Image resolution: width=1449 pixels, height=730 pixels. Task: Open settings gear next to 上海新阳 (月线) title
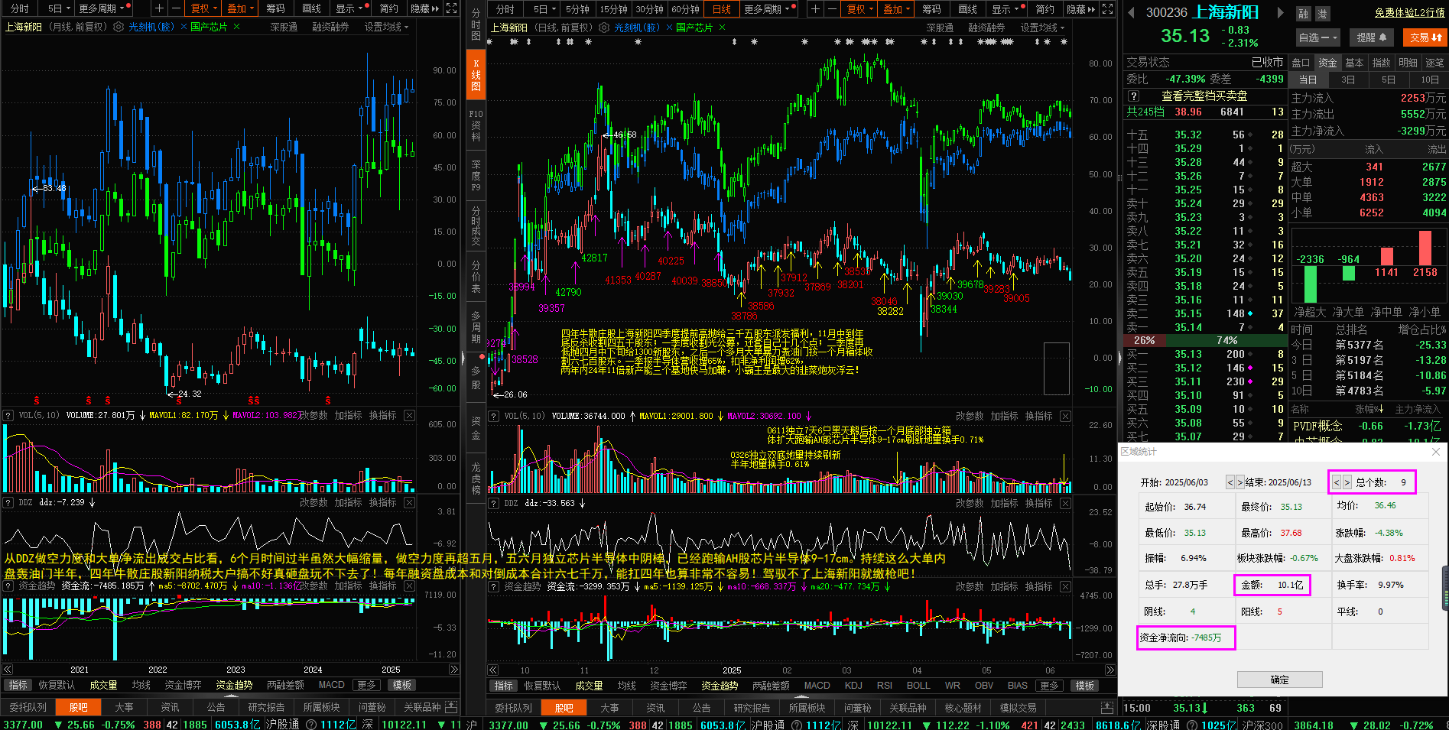tap(119, 27)
